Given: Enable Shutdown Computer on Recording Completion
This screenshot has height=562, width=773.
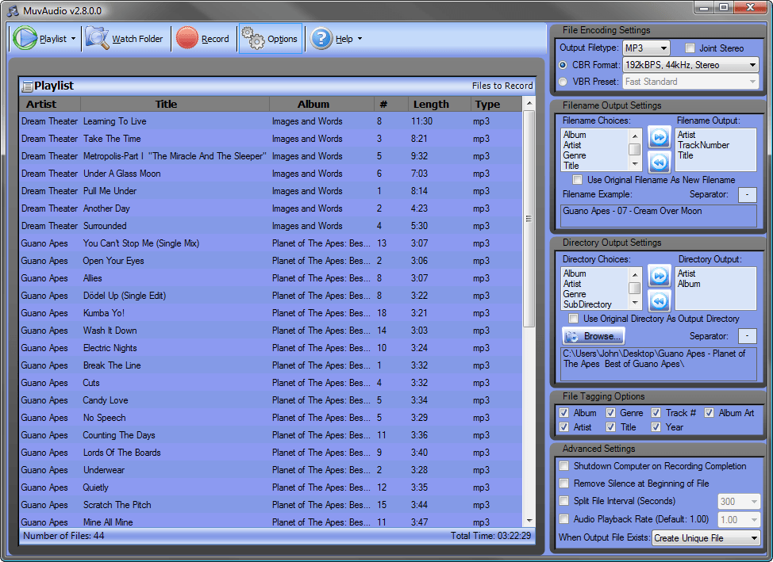Looking at the screenshot, I should [563, 466].
